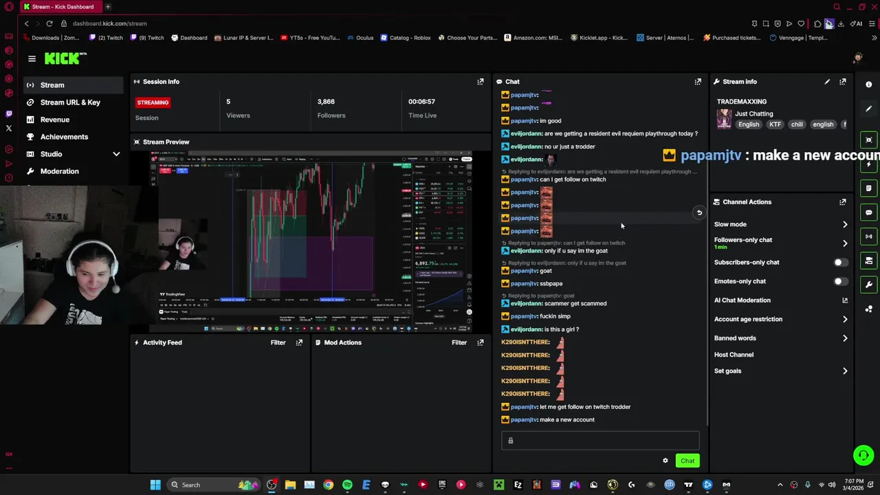The height and width of the screenshot is (495, 880).
Task: Open Spotify from the taskbar
Action: click(347, 485)
